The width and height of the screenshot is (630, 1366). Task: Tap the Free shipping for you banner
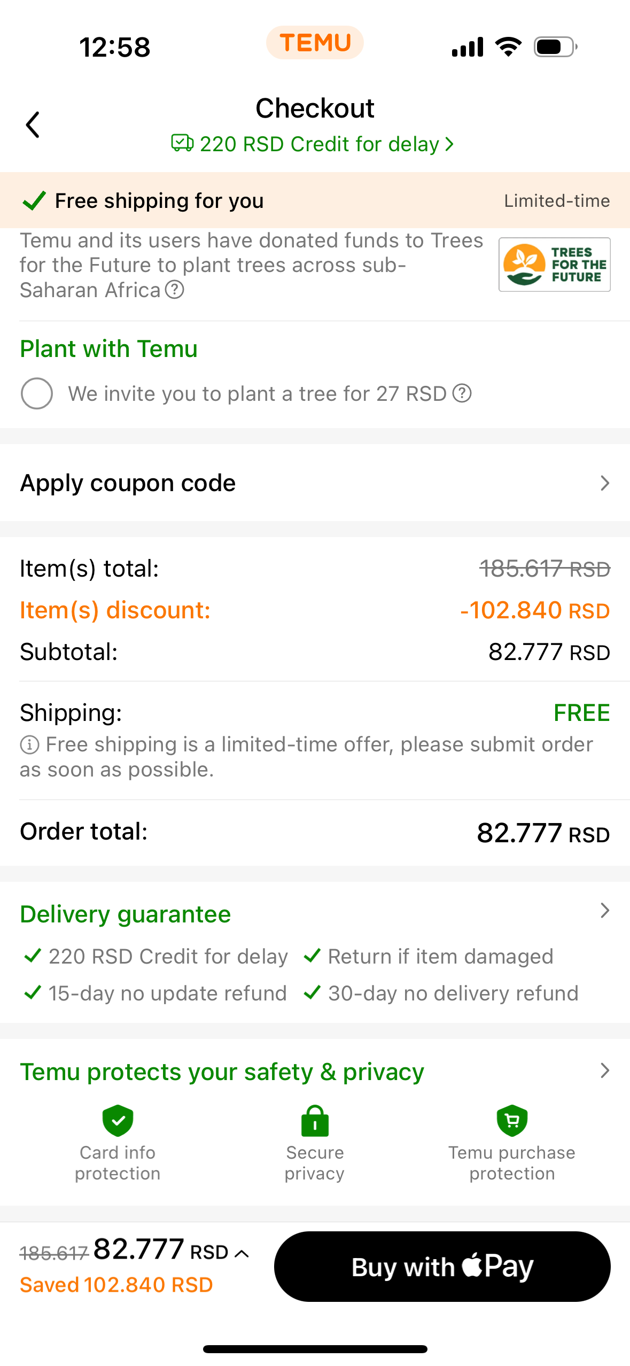coord(315,200)
